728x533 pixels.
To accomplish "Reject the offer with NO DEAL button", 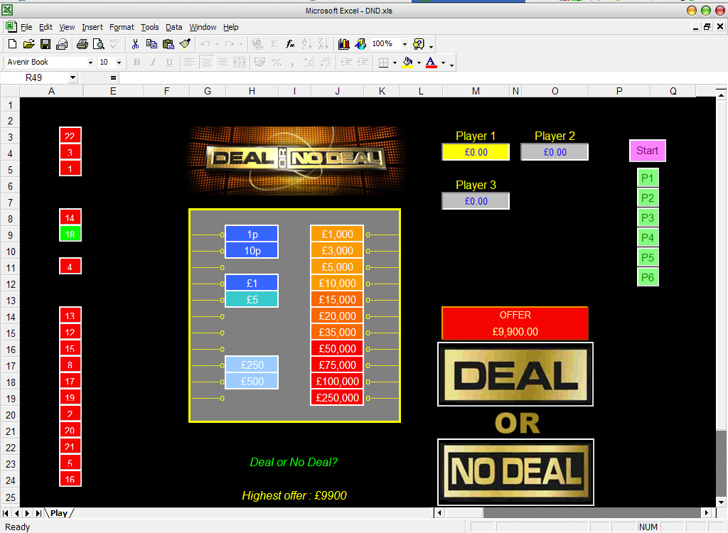I will pyautogui.click(x=515, y=472).
